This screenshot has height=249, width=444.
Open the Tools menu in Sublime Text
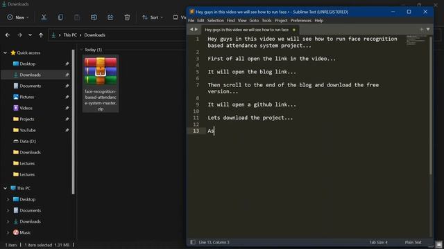click(266, 21)
